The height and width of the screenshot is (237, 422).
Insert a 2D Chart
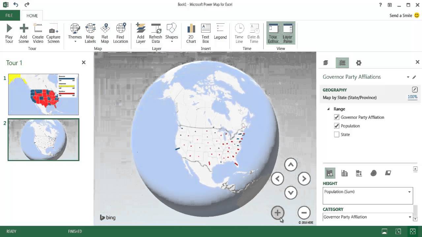(x=191, y=34)
